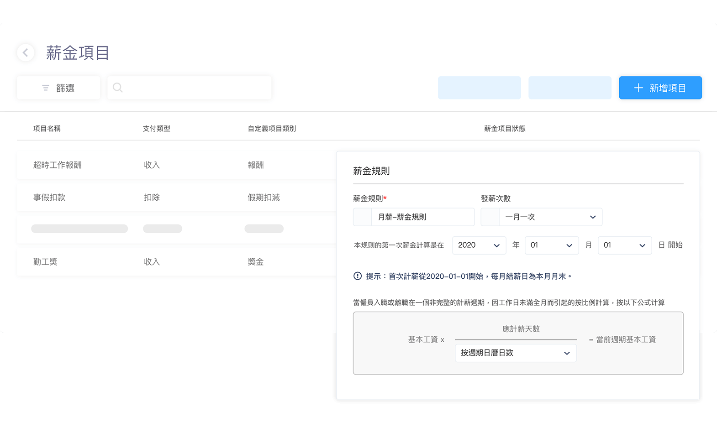
Task: Click the 應計薪天數 formula numerator text
Action: [521, 329]
